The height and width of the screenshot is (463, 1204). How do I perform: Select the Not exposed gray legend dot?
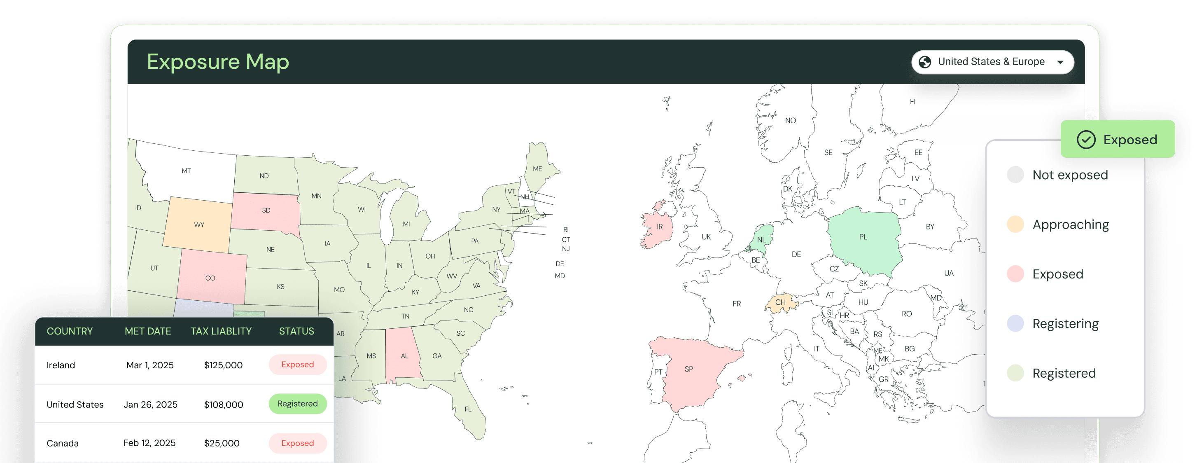click(1015, 175)
